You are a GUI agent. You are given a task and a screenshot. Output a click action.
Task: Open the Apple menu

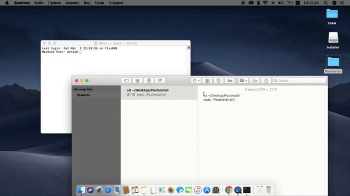pyautogui.click(x=7, y=3)
